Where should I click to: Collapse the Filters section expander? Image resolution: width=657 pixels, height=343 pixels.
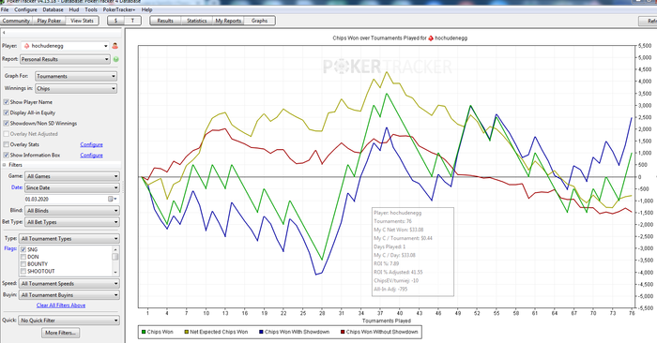click(4, 165)
